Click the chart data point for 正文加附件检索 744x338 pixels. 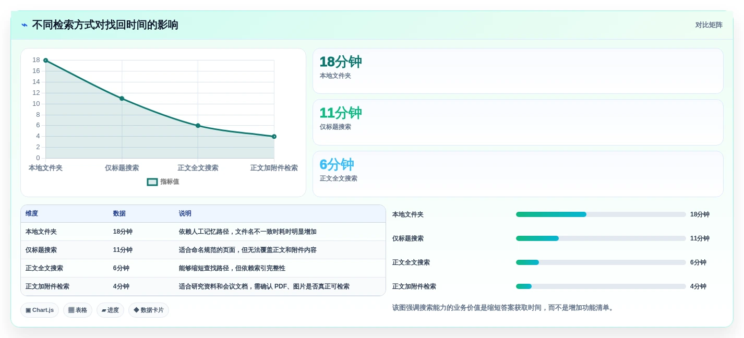274,137
